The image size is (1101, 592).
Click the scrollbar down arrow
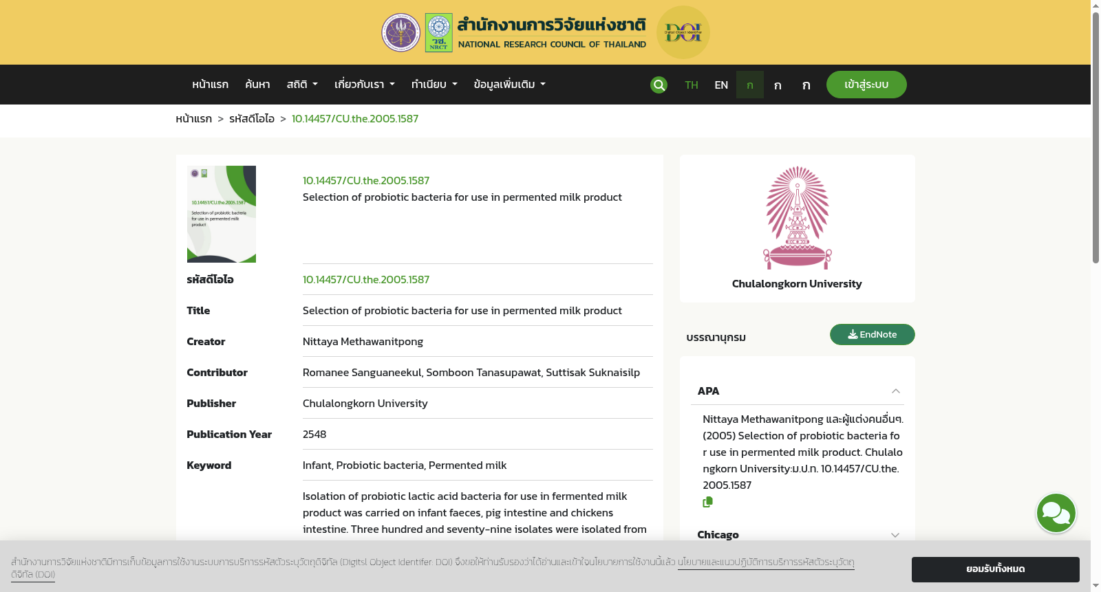point(1095,586)
